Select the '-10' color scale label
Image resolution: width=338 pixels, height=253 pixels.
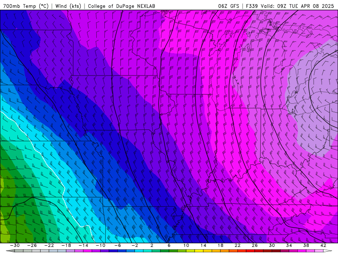pyautogui.click(x=101, y=245)
